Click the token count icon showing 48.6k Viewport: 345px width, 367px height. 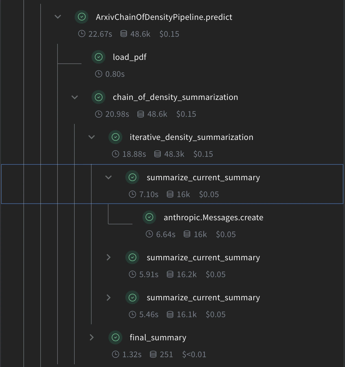[x=123, y=34]
